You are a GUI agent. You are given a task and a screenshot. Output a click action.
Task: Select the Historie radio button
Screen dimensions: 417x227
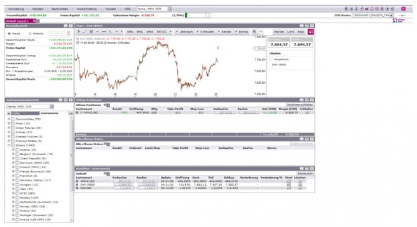(x=30, y=34)
